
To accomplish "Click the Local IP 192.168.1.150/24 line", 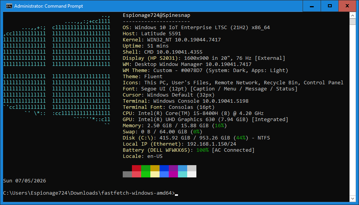I will (179, 144).
